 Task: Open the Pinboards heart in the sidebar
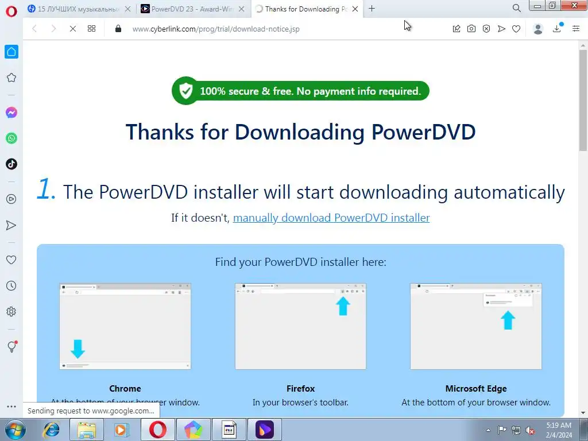point(11,260)
